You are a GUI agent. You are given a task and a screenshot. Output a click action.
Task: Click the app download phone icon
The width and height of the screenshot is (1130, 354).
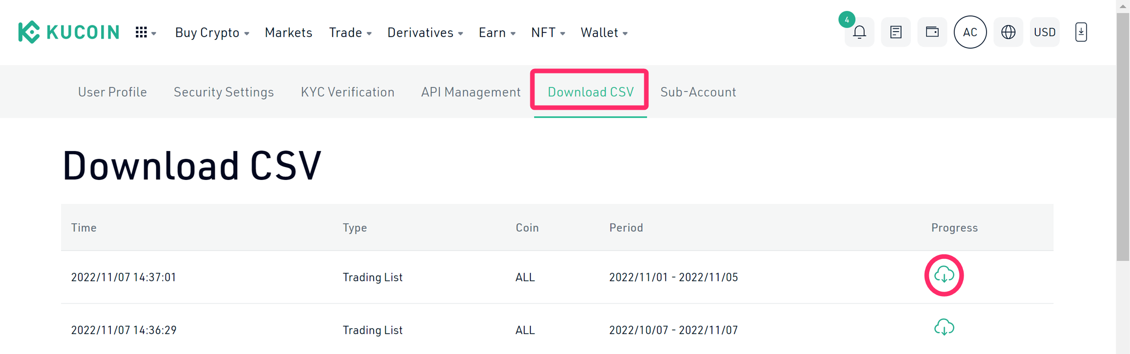click(1081, 32)
